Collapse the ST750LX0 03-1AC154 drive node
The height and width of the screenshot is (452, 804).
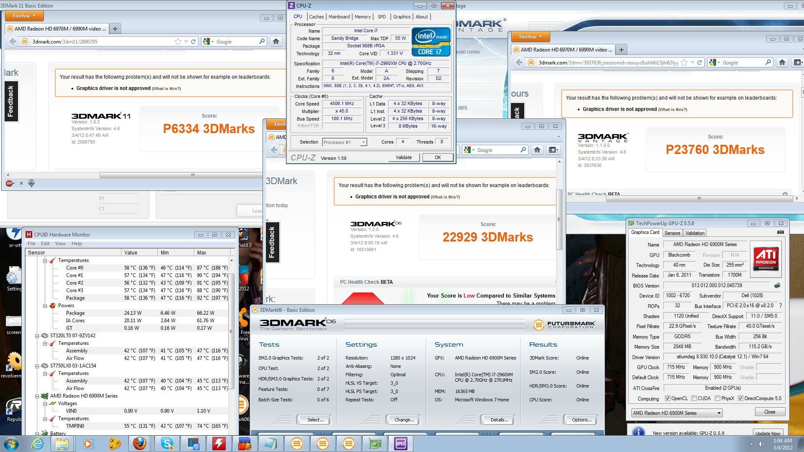37,366
